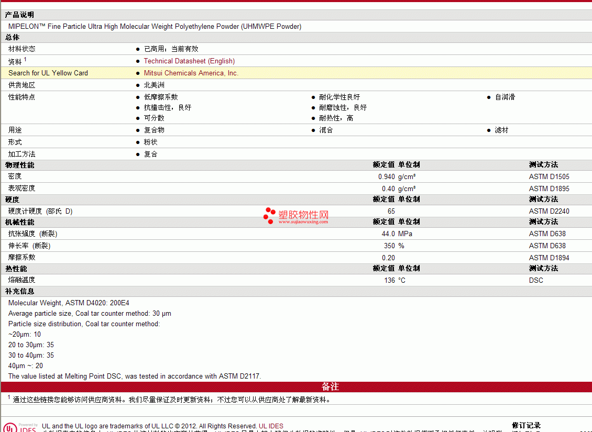The height and width of the screenshot is (432, 592).
Task: Select tensile strength value 44.0 MPa
Action: tap(397, 234)
